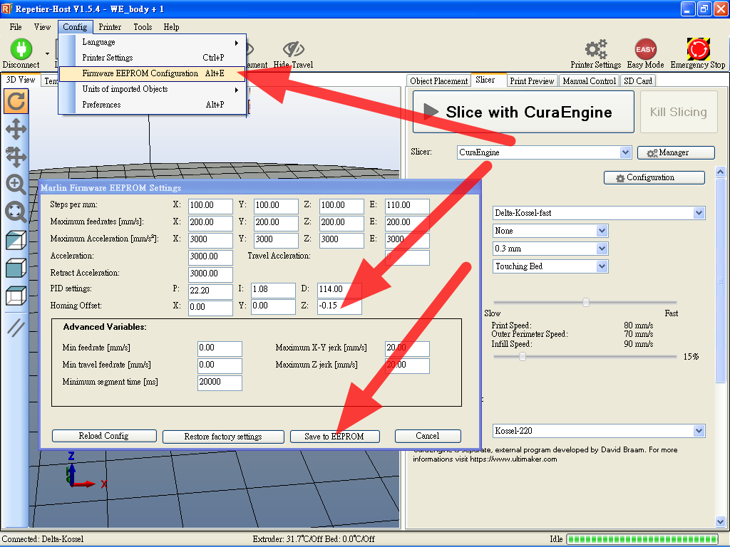Expand the Delta-Kossel-fast print configuration dropdown
Screen dimensions: 730x547
pyautogui.click(x=699, y=213)
